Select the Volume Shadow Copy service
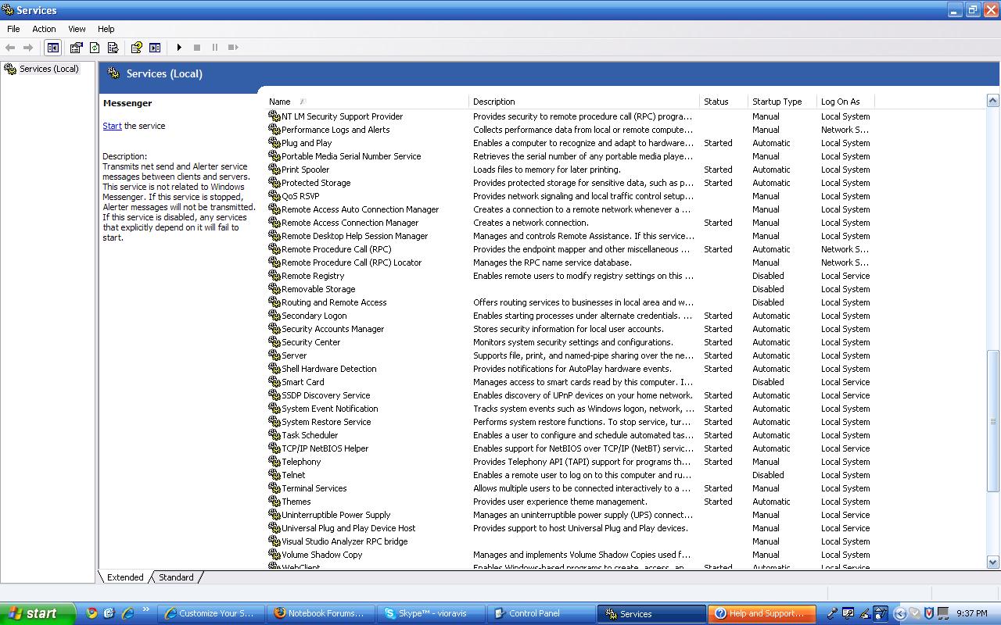The width and height of the screenshot is (1001, 625). [321, 555]
